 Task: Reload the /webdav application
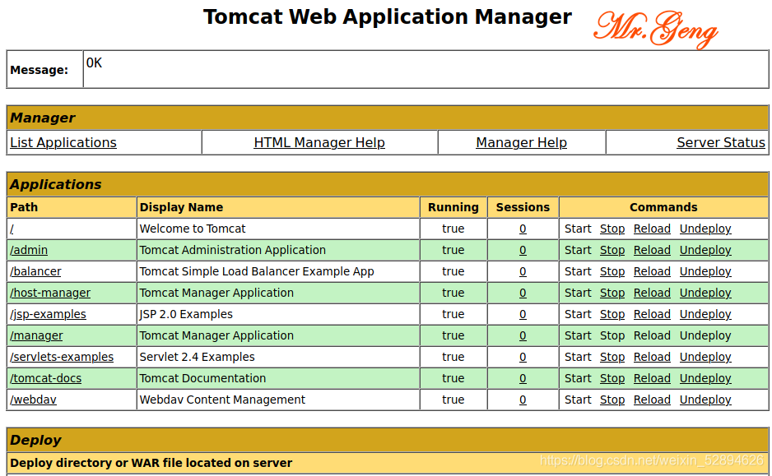[x=652, y=400]
